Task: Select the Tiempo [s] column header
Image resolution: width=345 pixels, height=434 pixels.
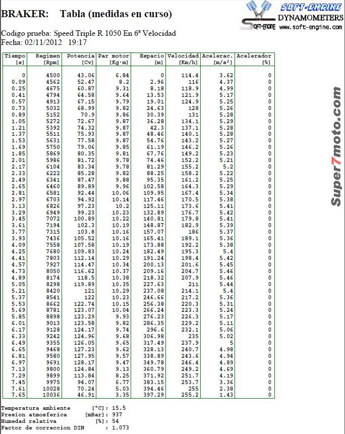Action: [x=15, y=59]
